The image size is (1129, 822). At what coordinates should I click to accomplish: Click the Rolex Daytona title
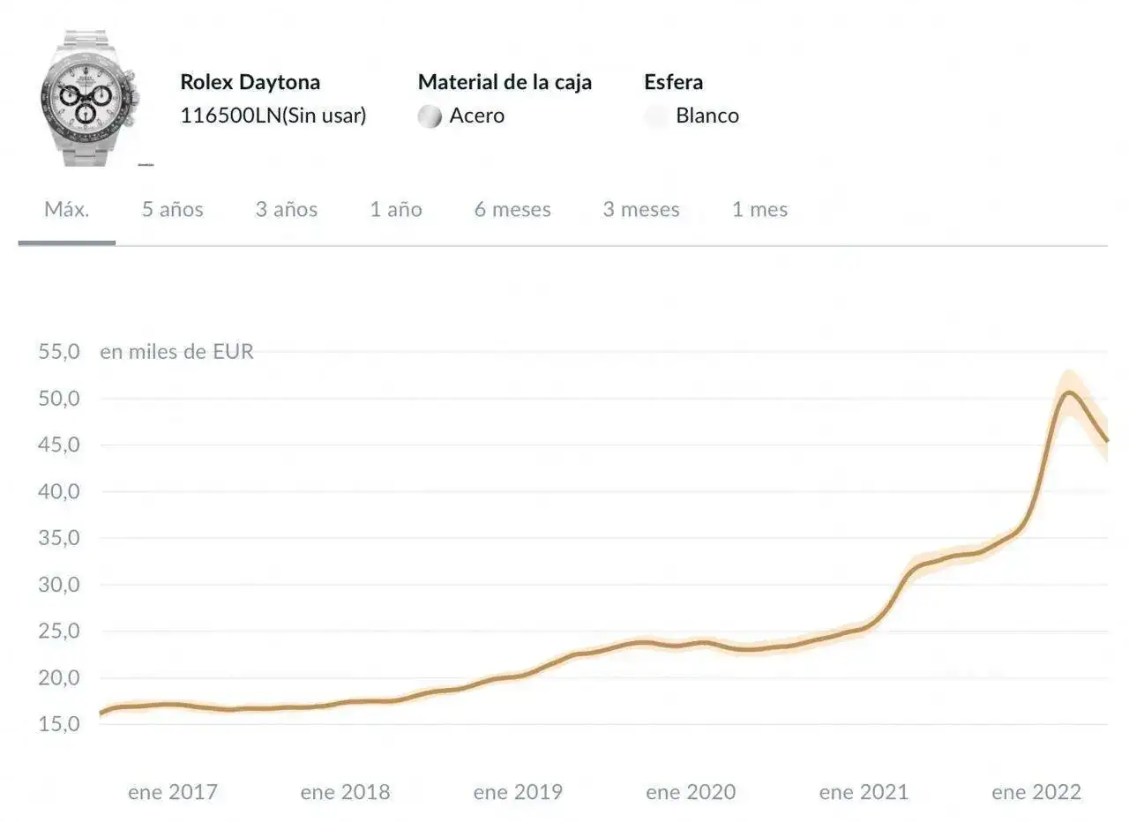pyautogui.click(x=250, y=82)
